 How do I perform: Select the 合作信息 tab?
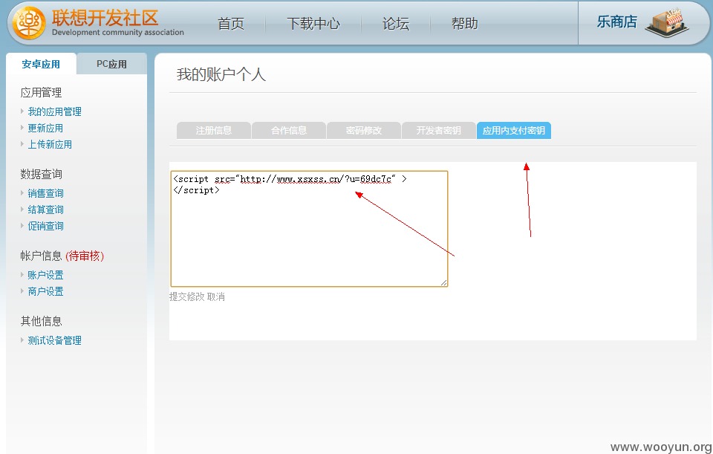click(x=289, y=131)
